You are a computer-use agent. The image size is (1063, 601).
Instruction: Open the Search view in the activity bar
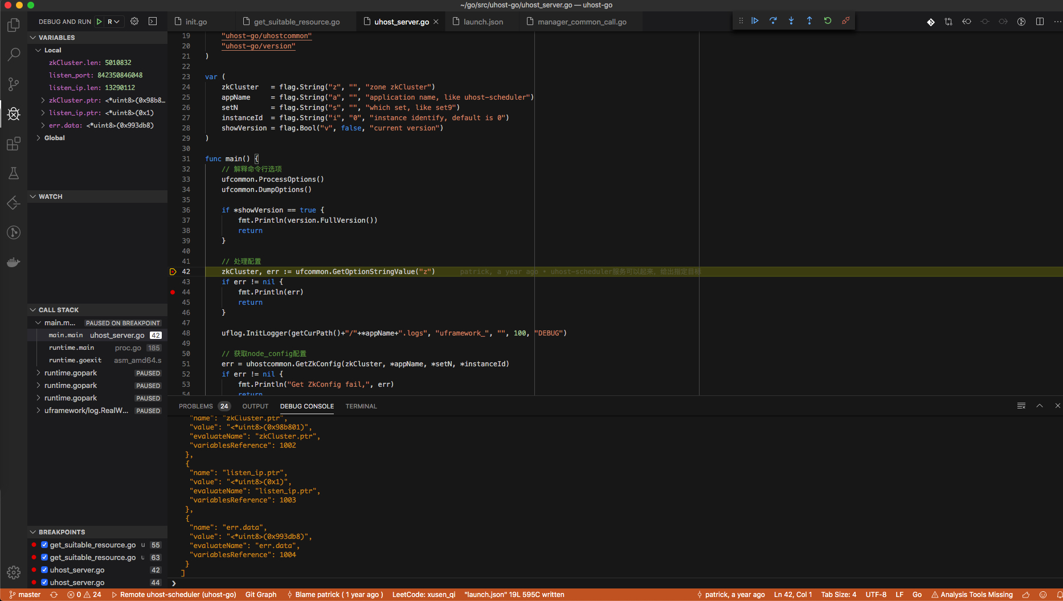[x=13, y=54]
